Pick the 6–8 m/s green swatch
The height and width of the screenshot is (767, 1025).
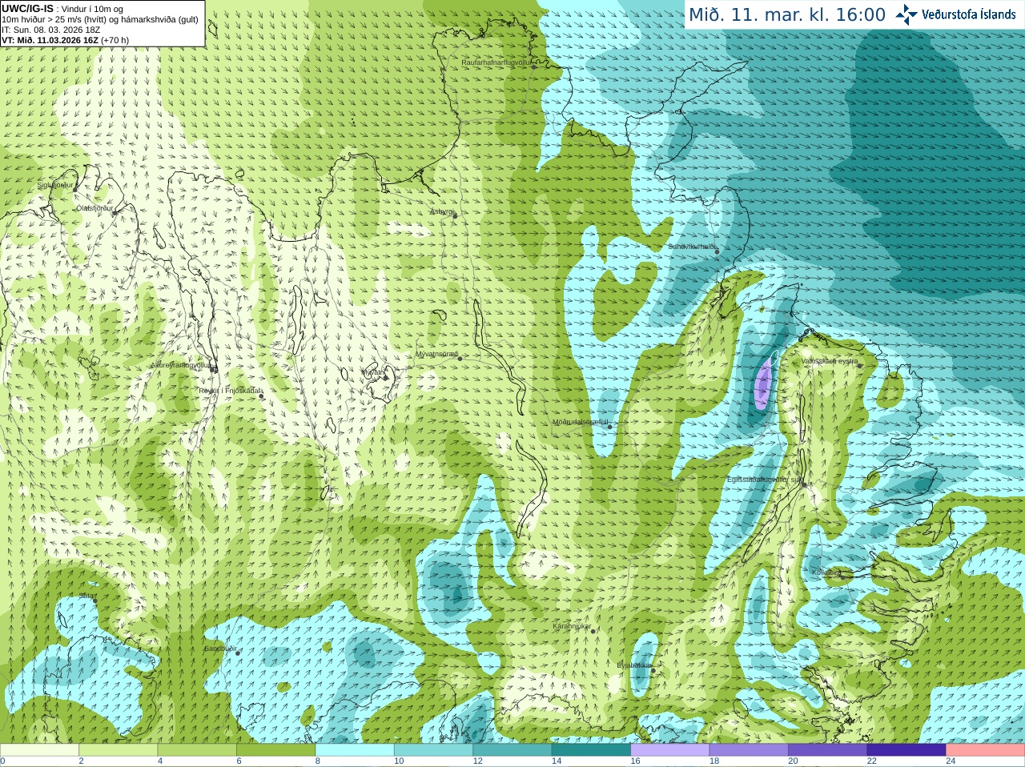tap(276, 750)
